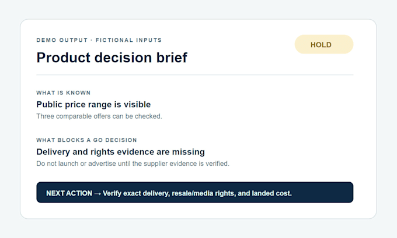This screenshot has height=238, width=397.
Task: Click the arrow icon in NEXT ACTION banner
Action: pyautogui.click(x=97, y=194)
